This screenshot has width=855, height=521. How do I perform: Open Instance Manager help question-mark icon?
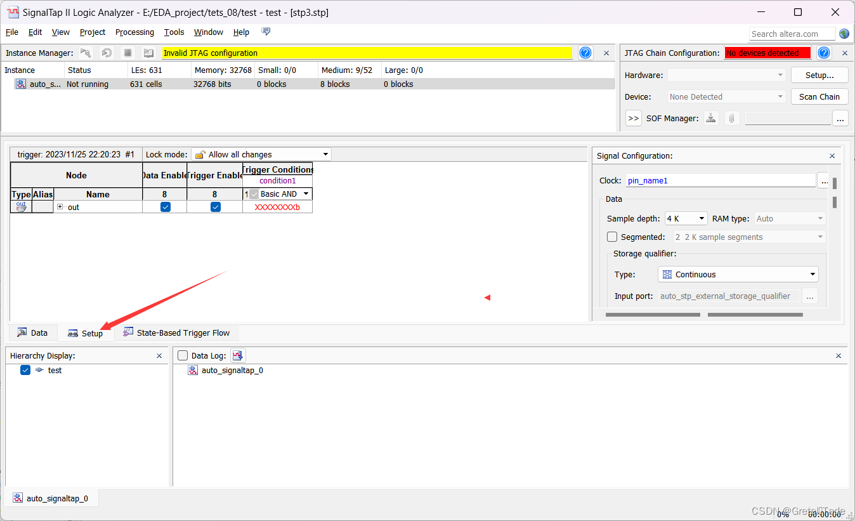click(585, 53)
